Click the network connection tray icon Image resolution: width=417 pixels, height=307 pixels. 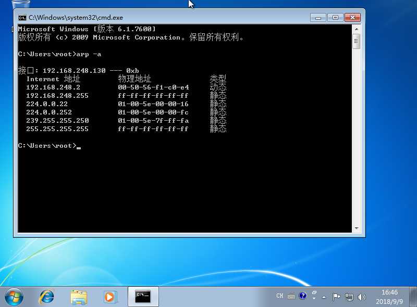pos(349,297)
